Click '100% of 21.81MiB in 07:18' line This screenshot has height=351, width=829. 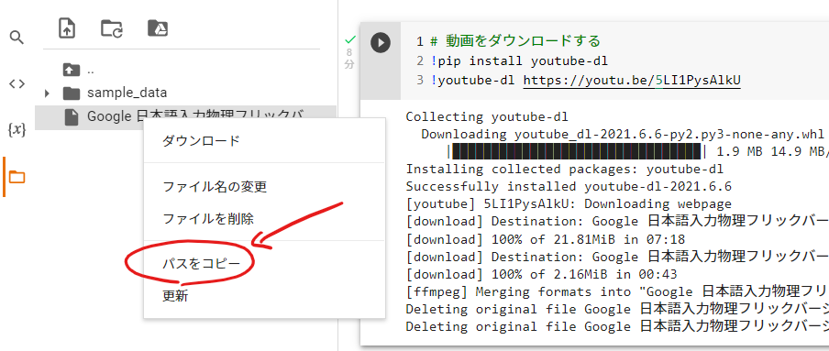pos(545,239)
